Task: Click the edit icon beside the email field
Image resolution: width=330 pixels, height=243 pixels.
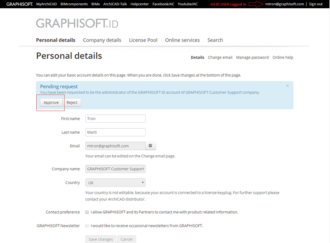Action: pos(150,146)
